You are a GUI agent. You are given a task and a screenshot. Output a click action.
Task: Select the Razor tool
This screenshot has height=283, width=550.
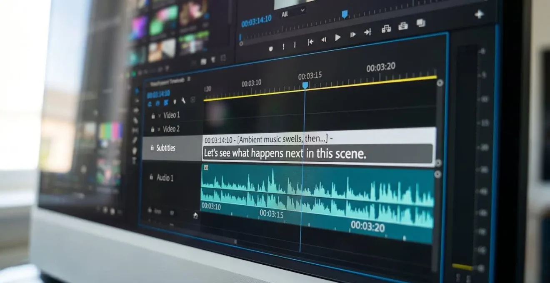click(x=135, y=120)
